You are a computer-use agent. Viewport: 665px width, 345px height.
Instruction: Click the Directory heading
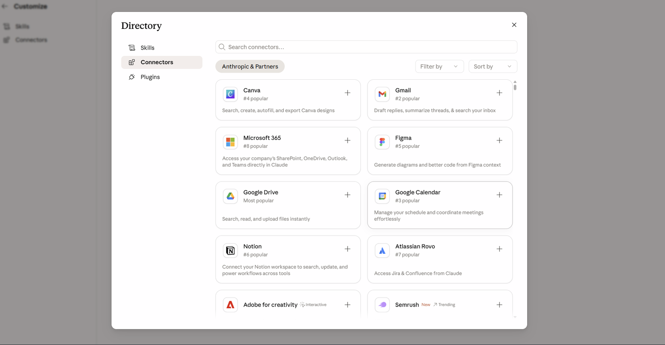click(141, 26)
